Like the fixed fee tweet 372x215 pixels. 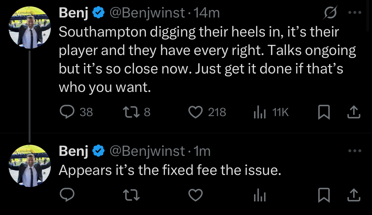coord(196,195)
